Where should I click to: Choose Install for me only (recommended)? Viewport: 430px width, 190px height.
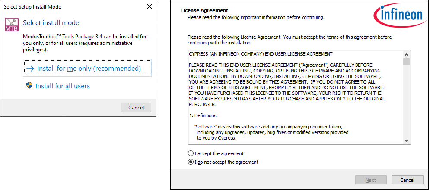tap(88, 69)
